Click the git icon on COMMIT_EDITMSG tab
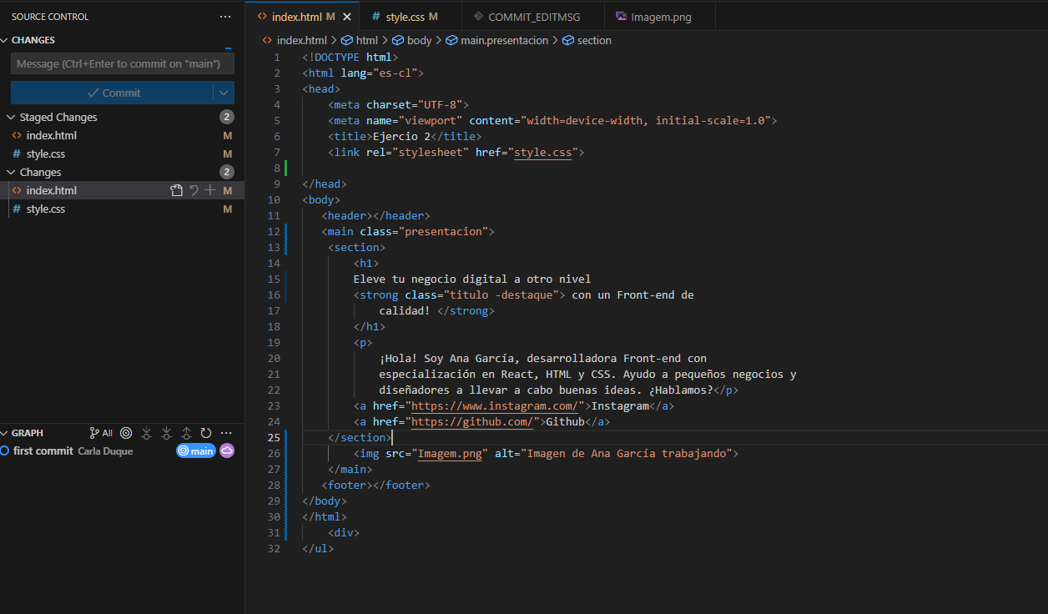This screenshot has height=614, width=1048. pos(477,17)
